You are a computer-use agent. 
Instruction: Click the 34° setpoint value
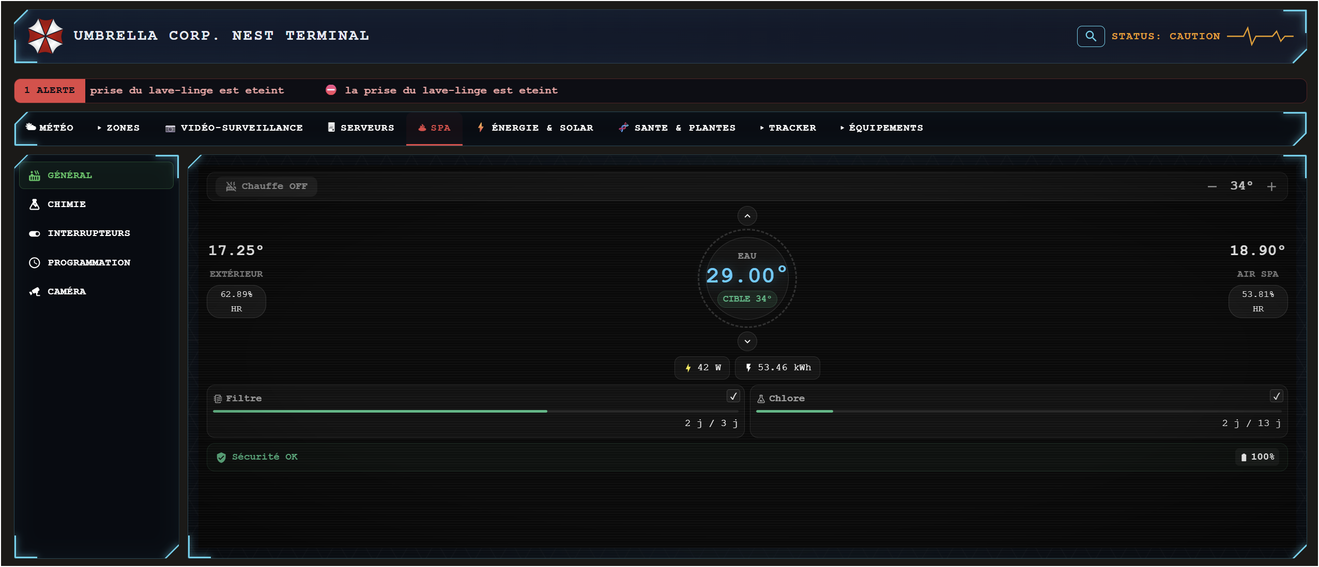(x=1241, y=186)
